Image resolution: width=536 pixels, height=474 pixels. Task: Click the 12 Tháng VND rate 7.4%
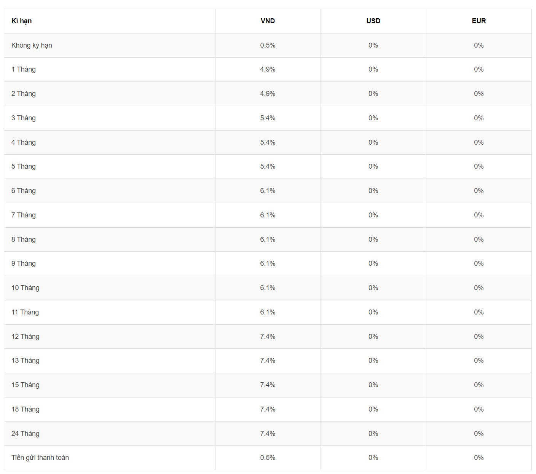pyautogui.click(x=268, y=337)
